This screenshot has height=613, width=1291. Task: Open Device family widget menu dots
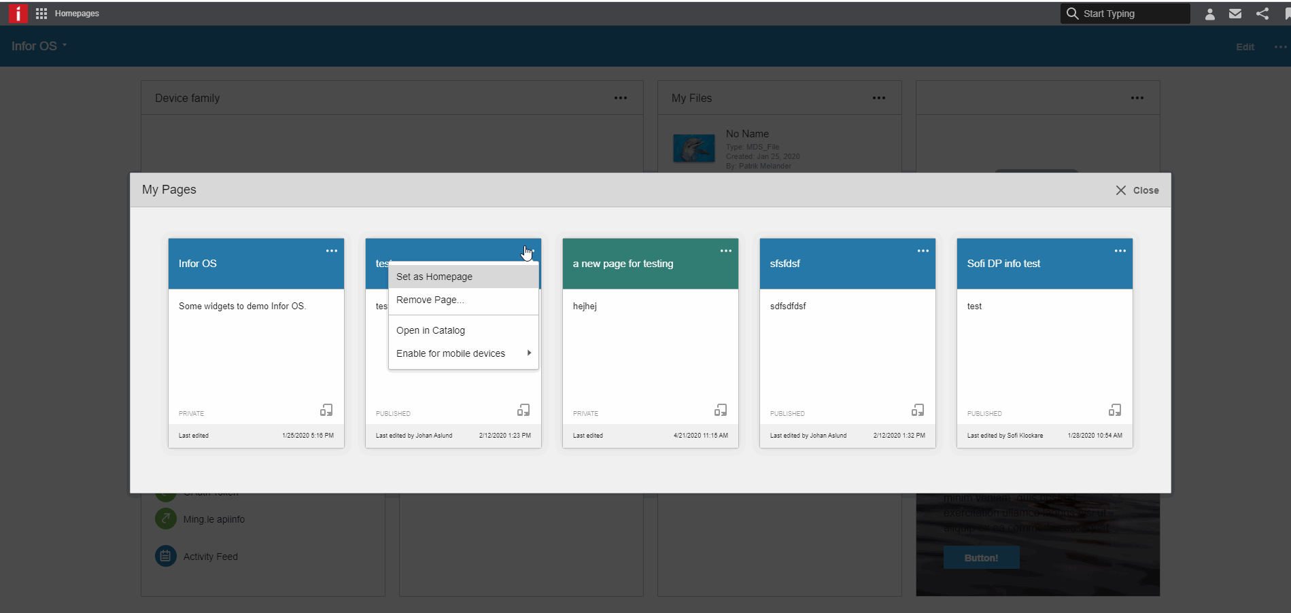621,98
